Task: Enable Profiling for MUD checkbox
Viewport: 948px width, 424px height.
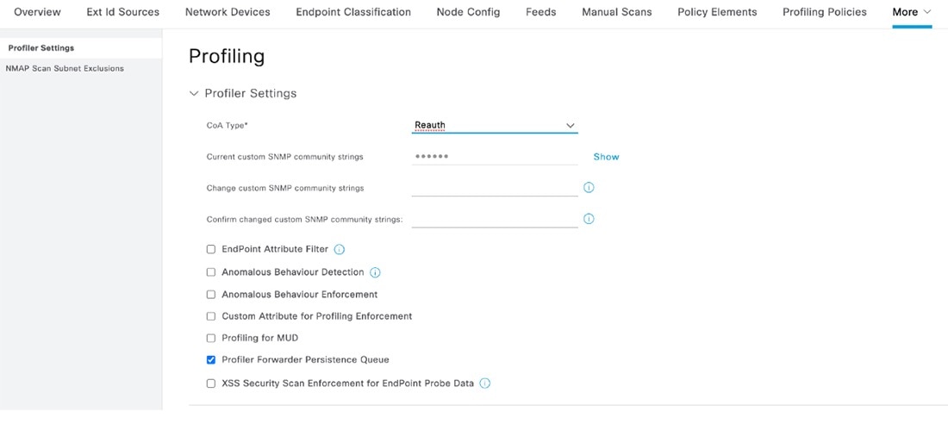Action: pyautogui.click(x=211, y=338)
